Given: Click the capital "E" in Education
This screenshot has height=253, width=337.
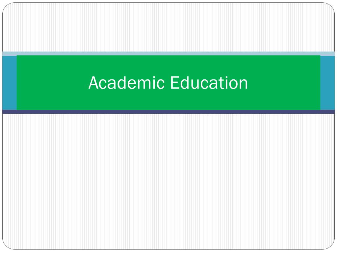Looking at the screenshot, I should coord(174,83).
